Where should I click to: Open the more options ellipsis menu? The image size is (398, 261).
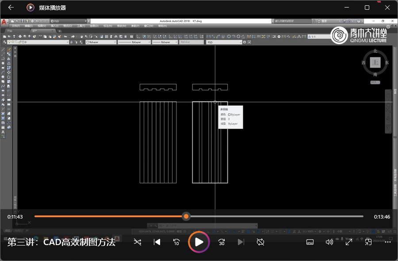388,242
